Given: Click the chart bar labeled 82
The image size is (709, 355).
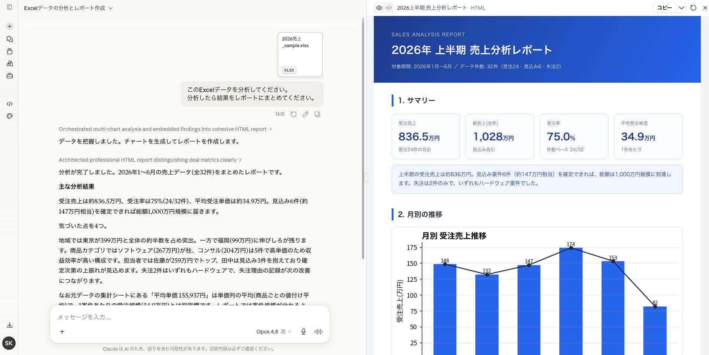Looking at the screenshot, I should coord(655,331).
